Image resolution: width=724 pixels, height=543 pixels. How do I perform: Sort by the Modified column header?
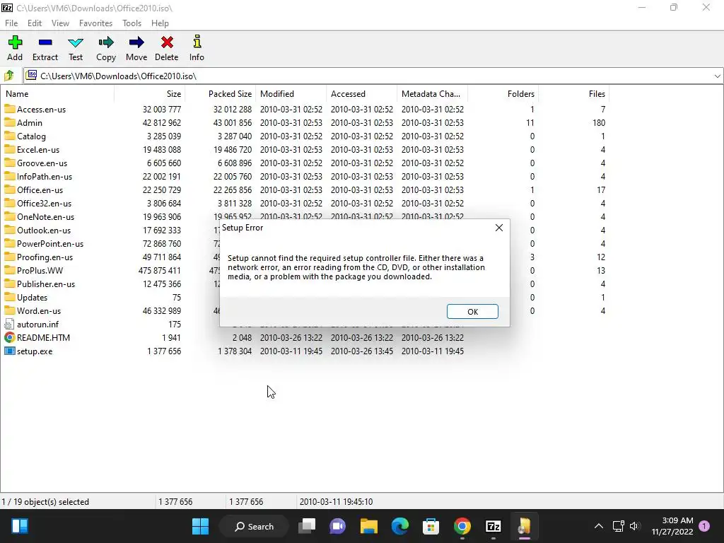click(291, 94)
